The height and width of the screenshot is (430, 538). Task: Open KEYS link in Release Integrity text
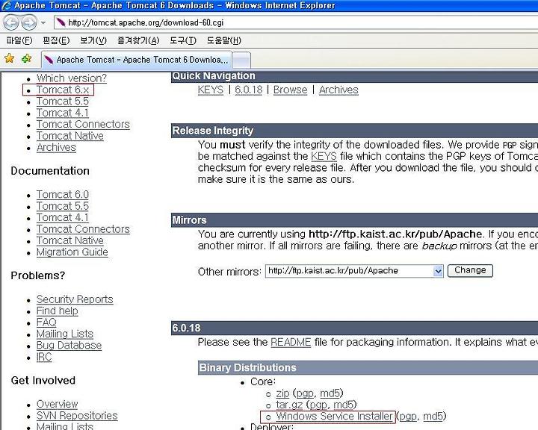click(324, 156)
